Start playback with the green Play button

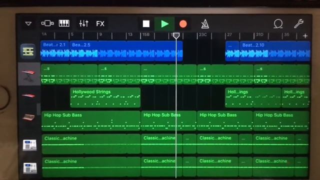tap(164, 24)
